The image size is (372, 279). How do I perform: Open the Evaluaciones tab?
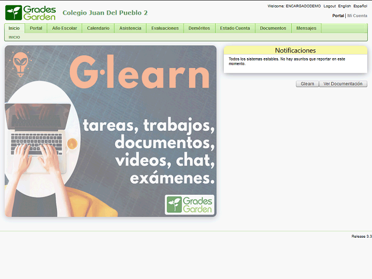tap(165, 28)
